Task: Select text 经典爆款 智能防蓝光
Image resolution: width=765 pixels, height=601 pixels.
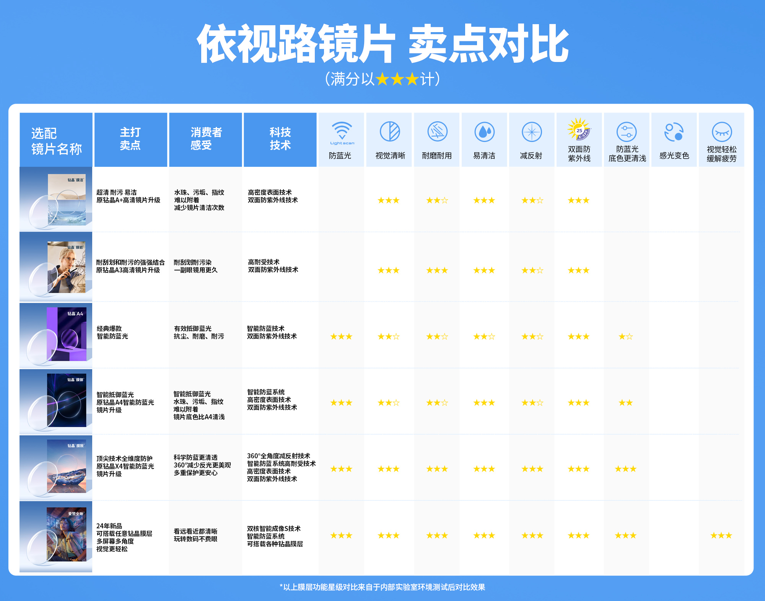Action: coord(112,332)
